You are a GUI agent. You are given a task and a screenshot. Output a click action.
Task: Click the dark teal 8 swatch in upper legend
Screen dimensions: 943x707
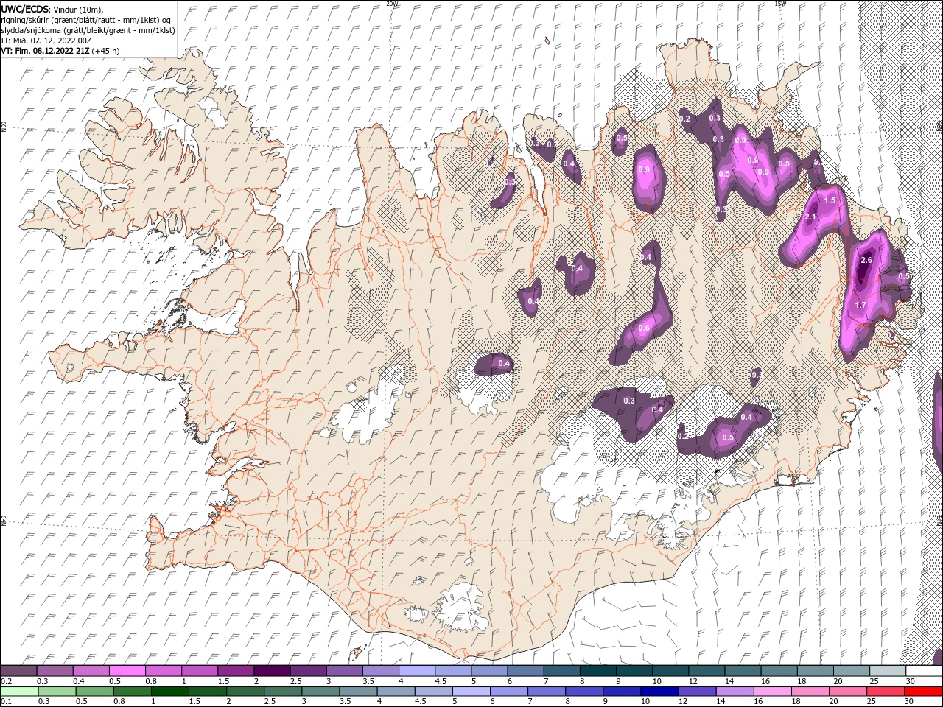(x=597, y=671)
